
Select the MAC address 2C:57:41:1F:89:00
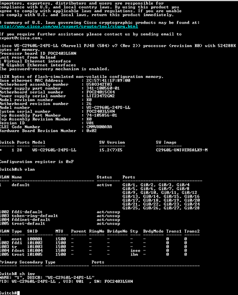tap(108, 80)
